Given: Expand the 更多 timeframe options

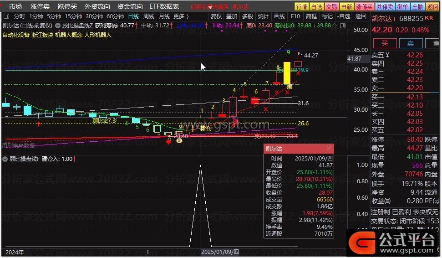Looking at the screenshot, I should point(181,16).
